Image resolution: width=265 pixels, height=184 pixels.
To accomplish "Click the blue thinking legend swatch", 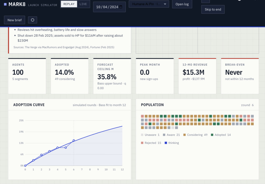I will (x=166, y=143).
